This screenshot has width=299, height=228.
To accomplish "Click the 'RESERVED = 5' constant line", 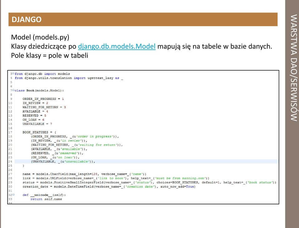I will 34,116.
